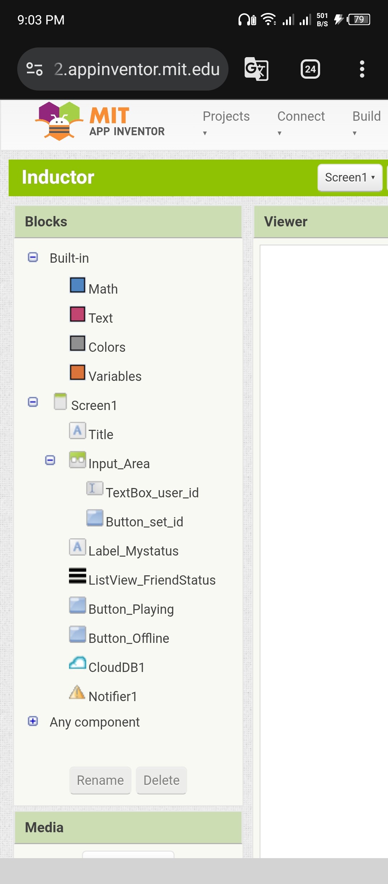The image size is (388, 884).
Task: Collapse the Input_Area arrangement node
Action: pyautogui.click(x=50, y=460)
